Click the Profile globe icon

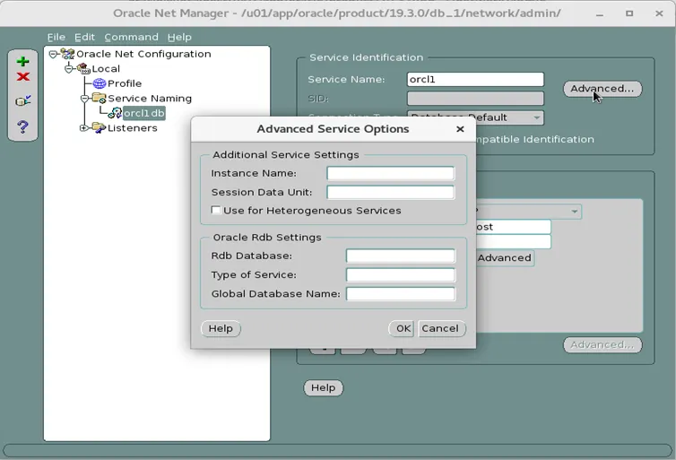tap(100, 83)
